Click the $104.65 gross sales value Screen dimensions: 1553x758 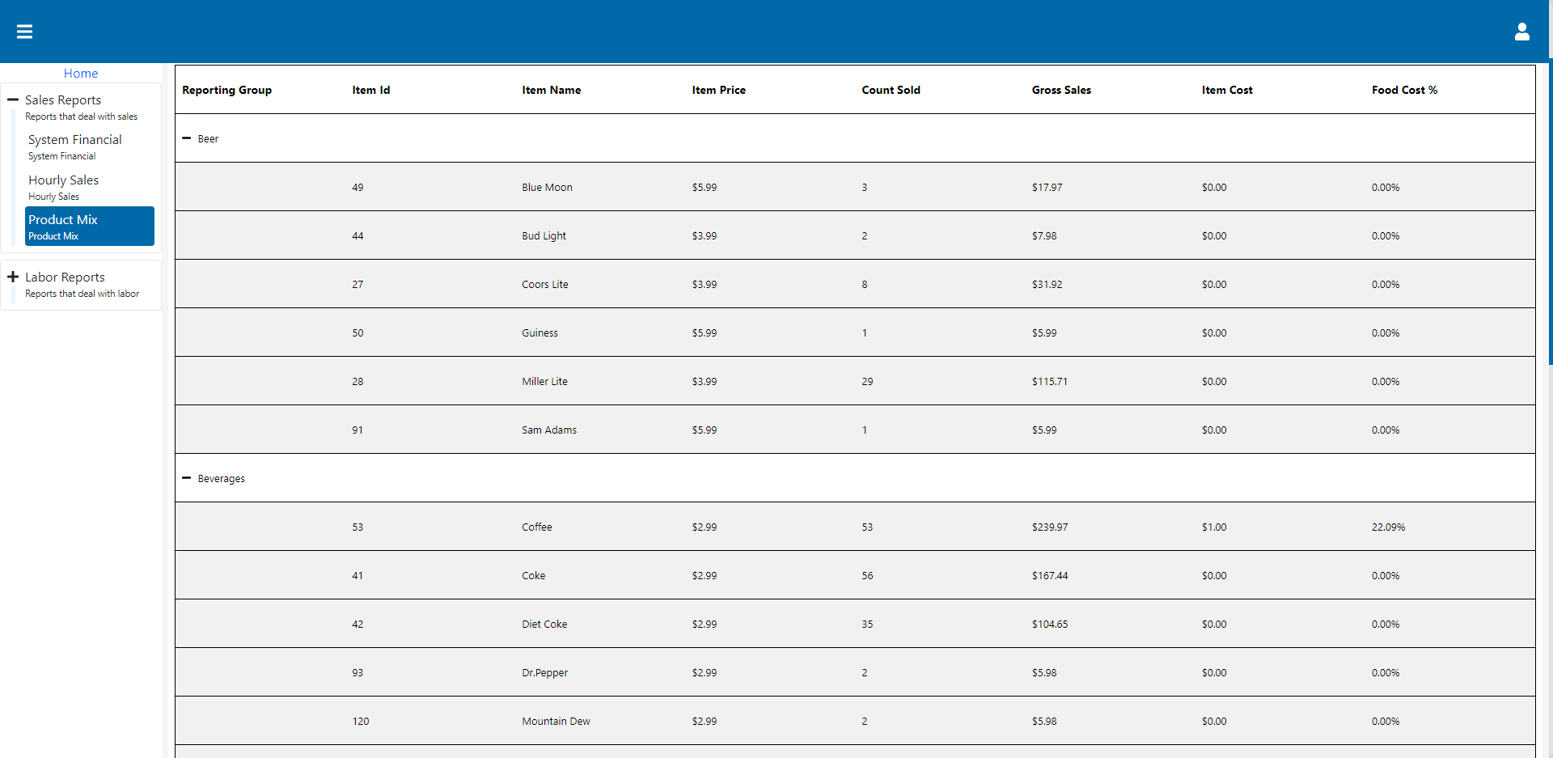click(x=1049, y=624)
